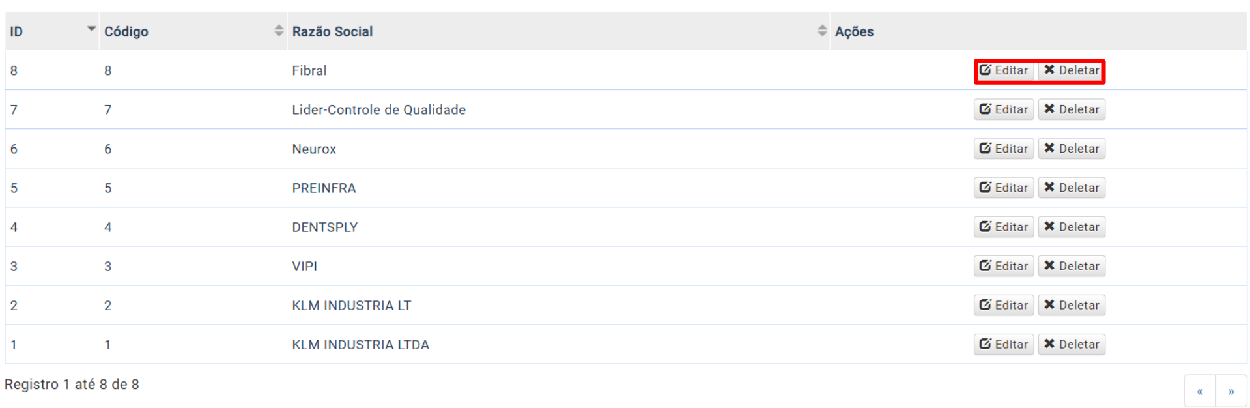Click the X delete icon for PREINFRA

(x=1049, y=188)
